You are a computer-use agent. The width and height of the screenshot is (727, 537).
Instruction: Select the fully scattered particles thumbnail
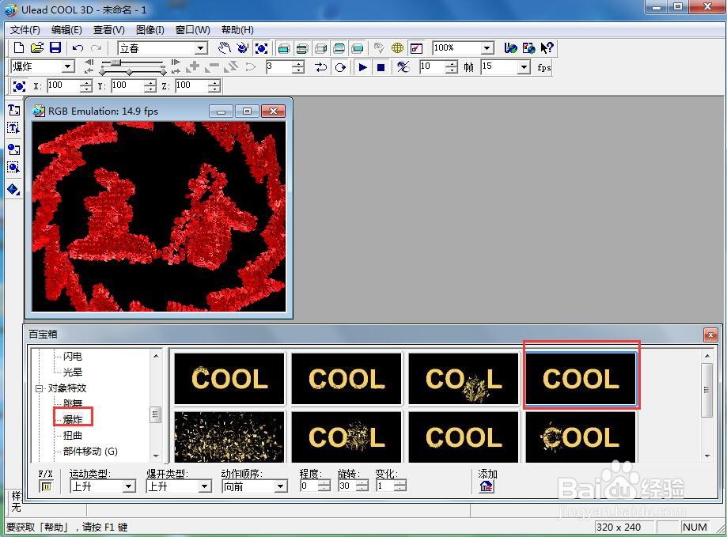229,437
